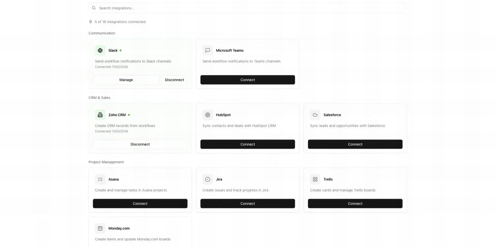Select the Microsoft Teams chat icon
The image size is (496, 247).
click(208, 50)
